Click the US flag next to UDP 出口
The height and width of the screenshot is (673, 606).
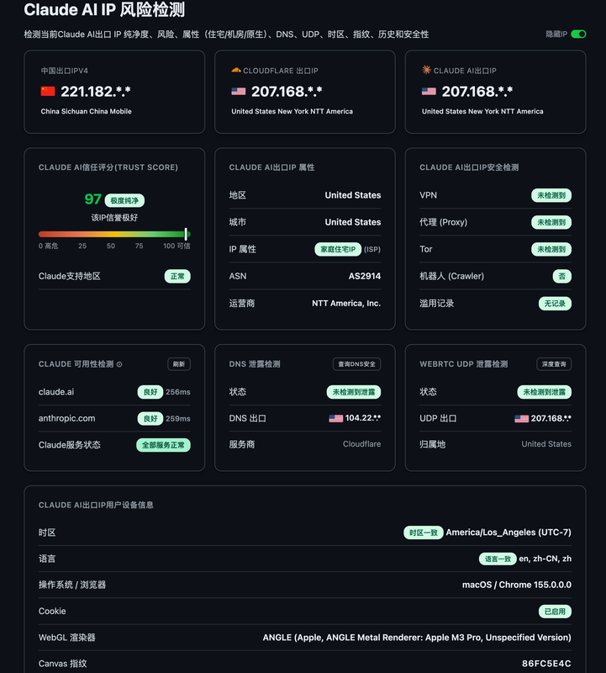521,418
